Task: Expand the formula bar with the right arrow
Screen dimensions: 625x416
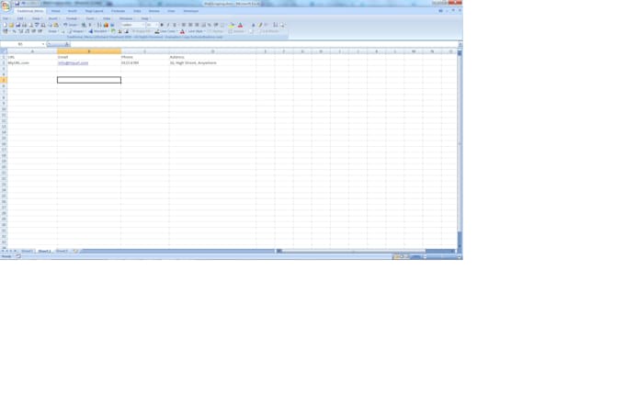Action: click(x=460, y=44)
